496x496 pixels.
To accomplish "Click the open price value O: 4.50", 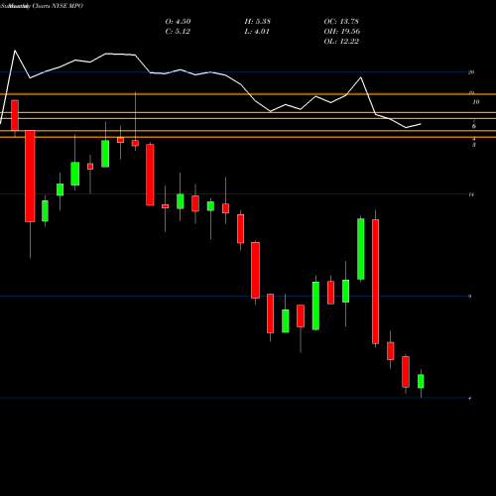I will (178, 22).
